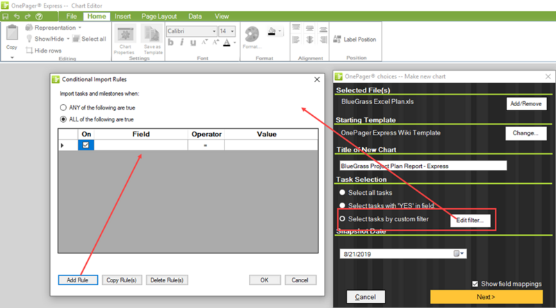Toggle underline font formatting
556x308 pixels.
pyautogui.click(x=193, y=42)
